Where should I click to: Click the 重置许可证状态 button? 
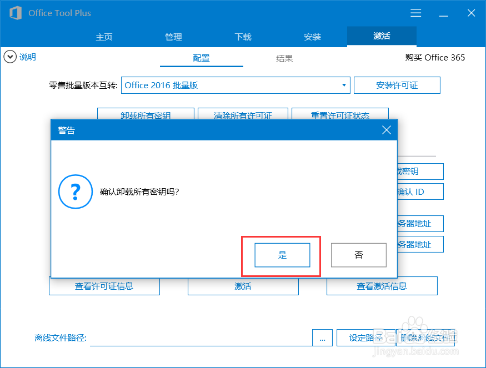point(340,114)
